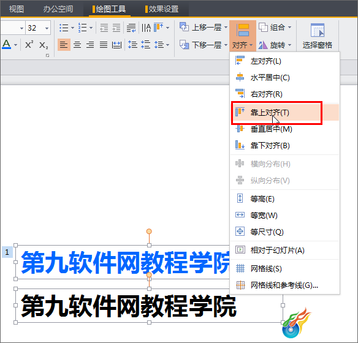Switch to the 效果设置 tab
The height and width of the screenshot is (343, 358).
[x=162, y=9]
